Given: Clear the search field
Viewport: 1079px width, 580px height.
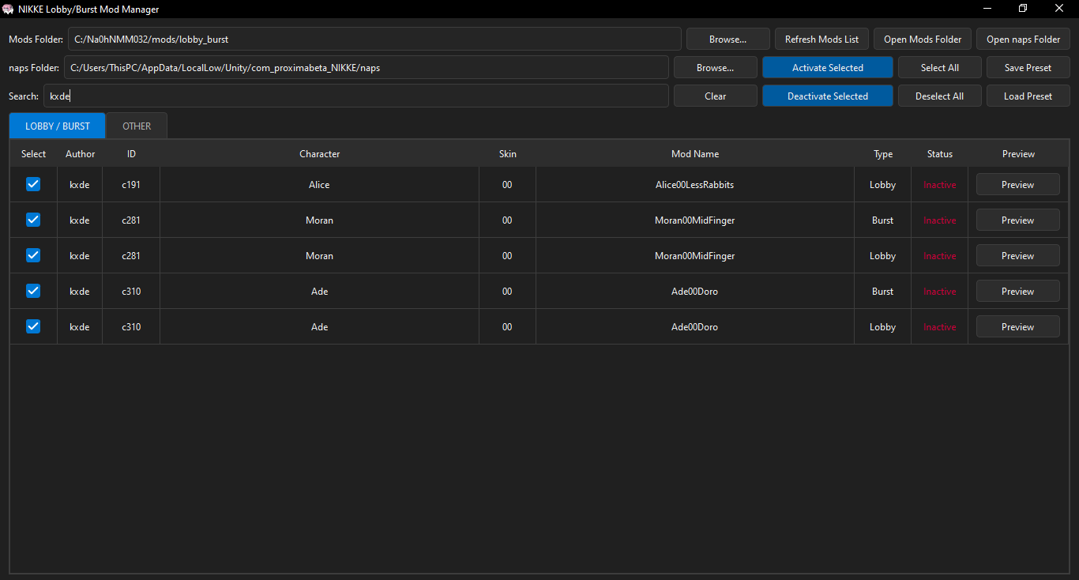Looking at the screenshot, I should coord(715,95).
